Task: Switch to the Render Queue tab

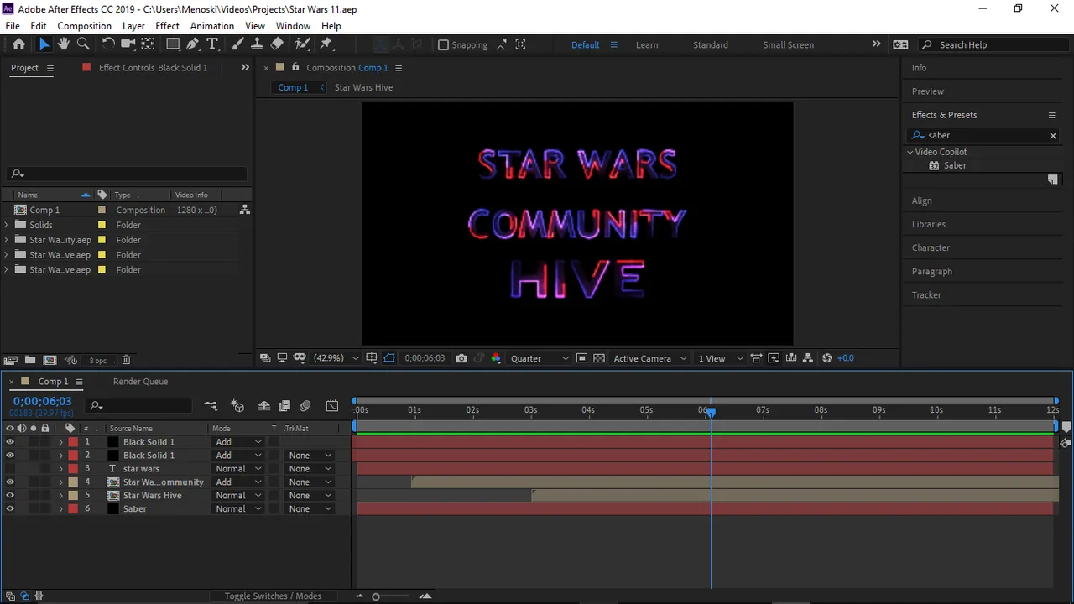Action: pyautogui.click(x=140, y=382)
